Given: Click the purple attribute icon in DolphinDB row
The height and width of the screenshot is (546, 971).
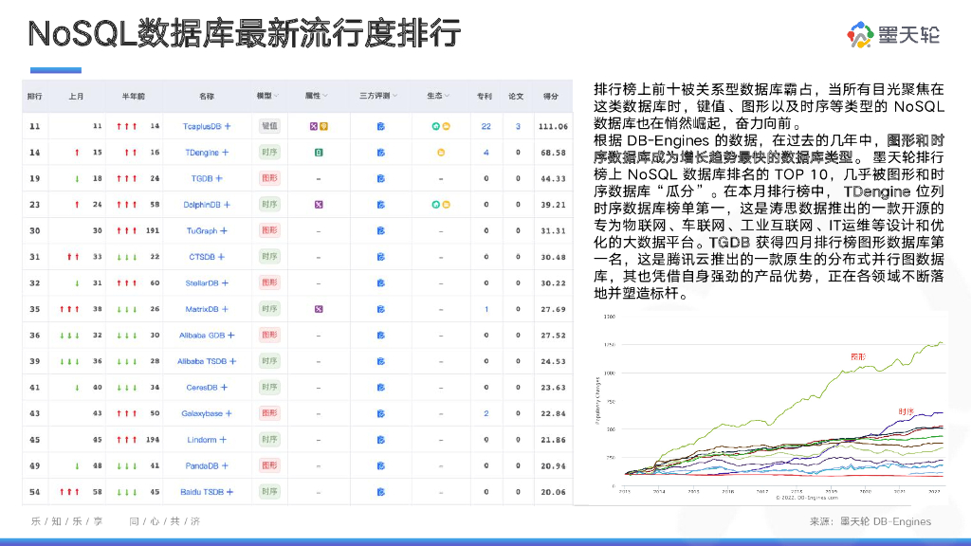Looking at the screenshot, I should point(320,204).
